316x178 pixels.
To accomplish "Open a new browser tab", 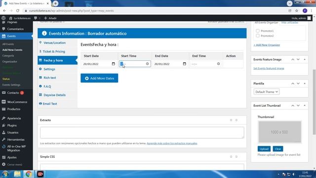I will pyautogui.click(x=55, y=3).
